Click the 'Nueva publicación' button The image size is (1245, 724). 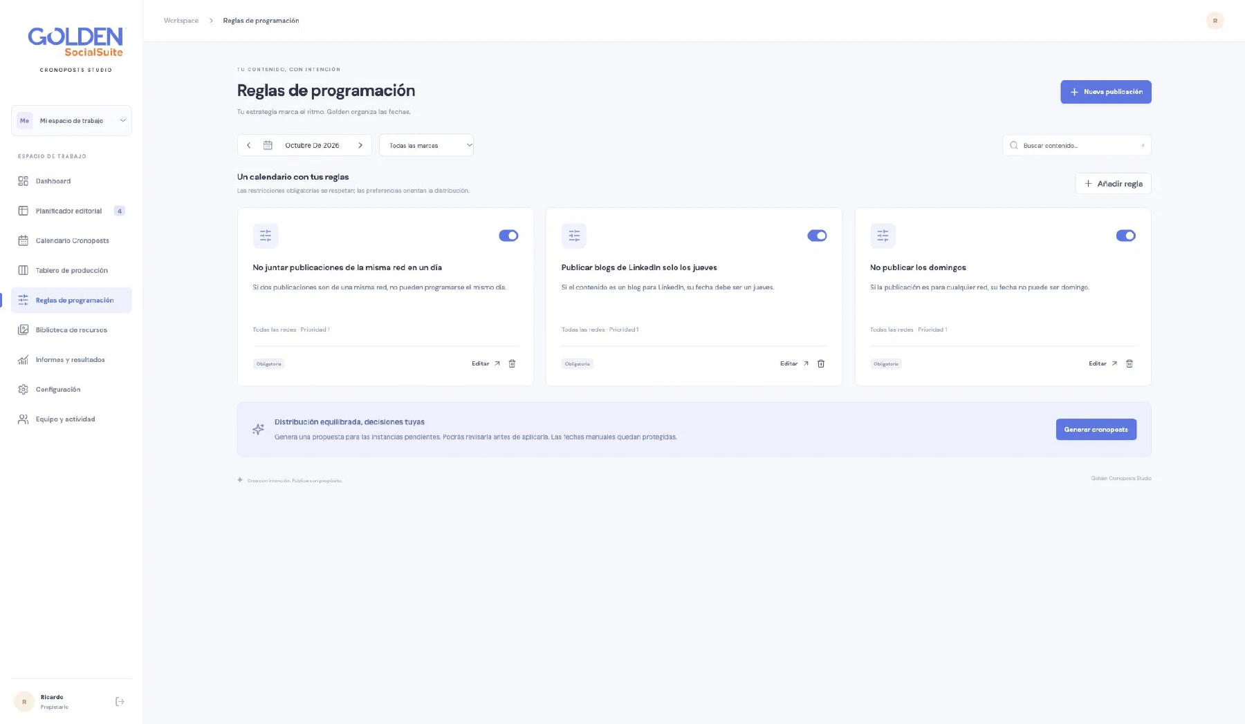point(1105,92)
